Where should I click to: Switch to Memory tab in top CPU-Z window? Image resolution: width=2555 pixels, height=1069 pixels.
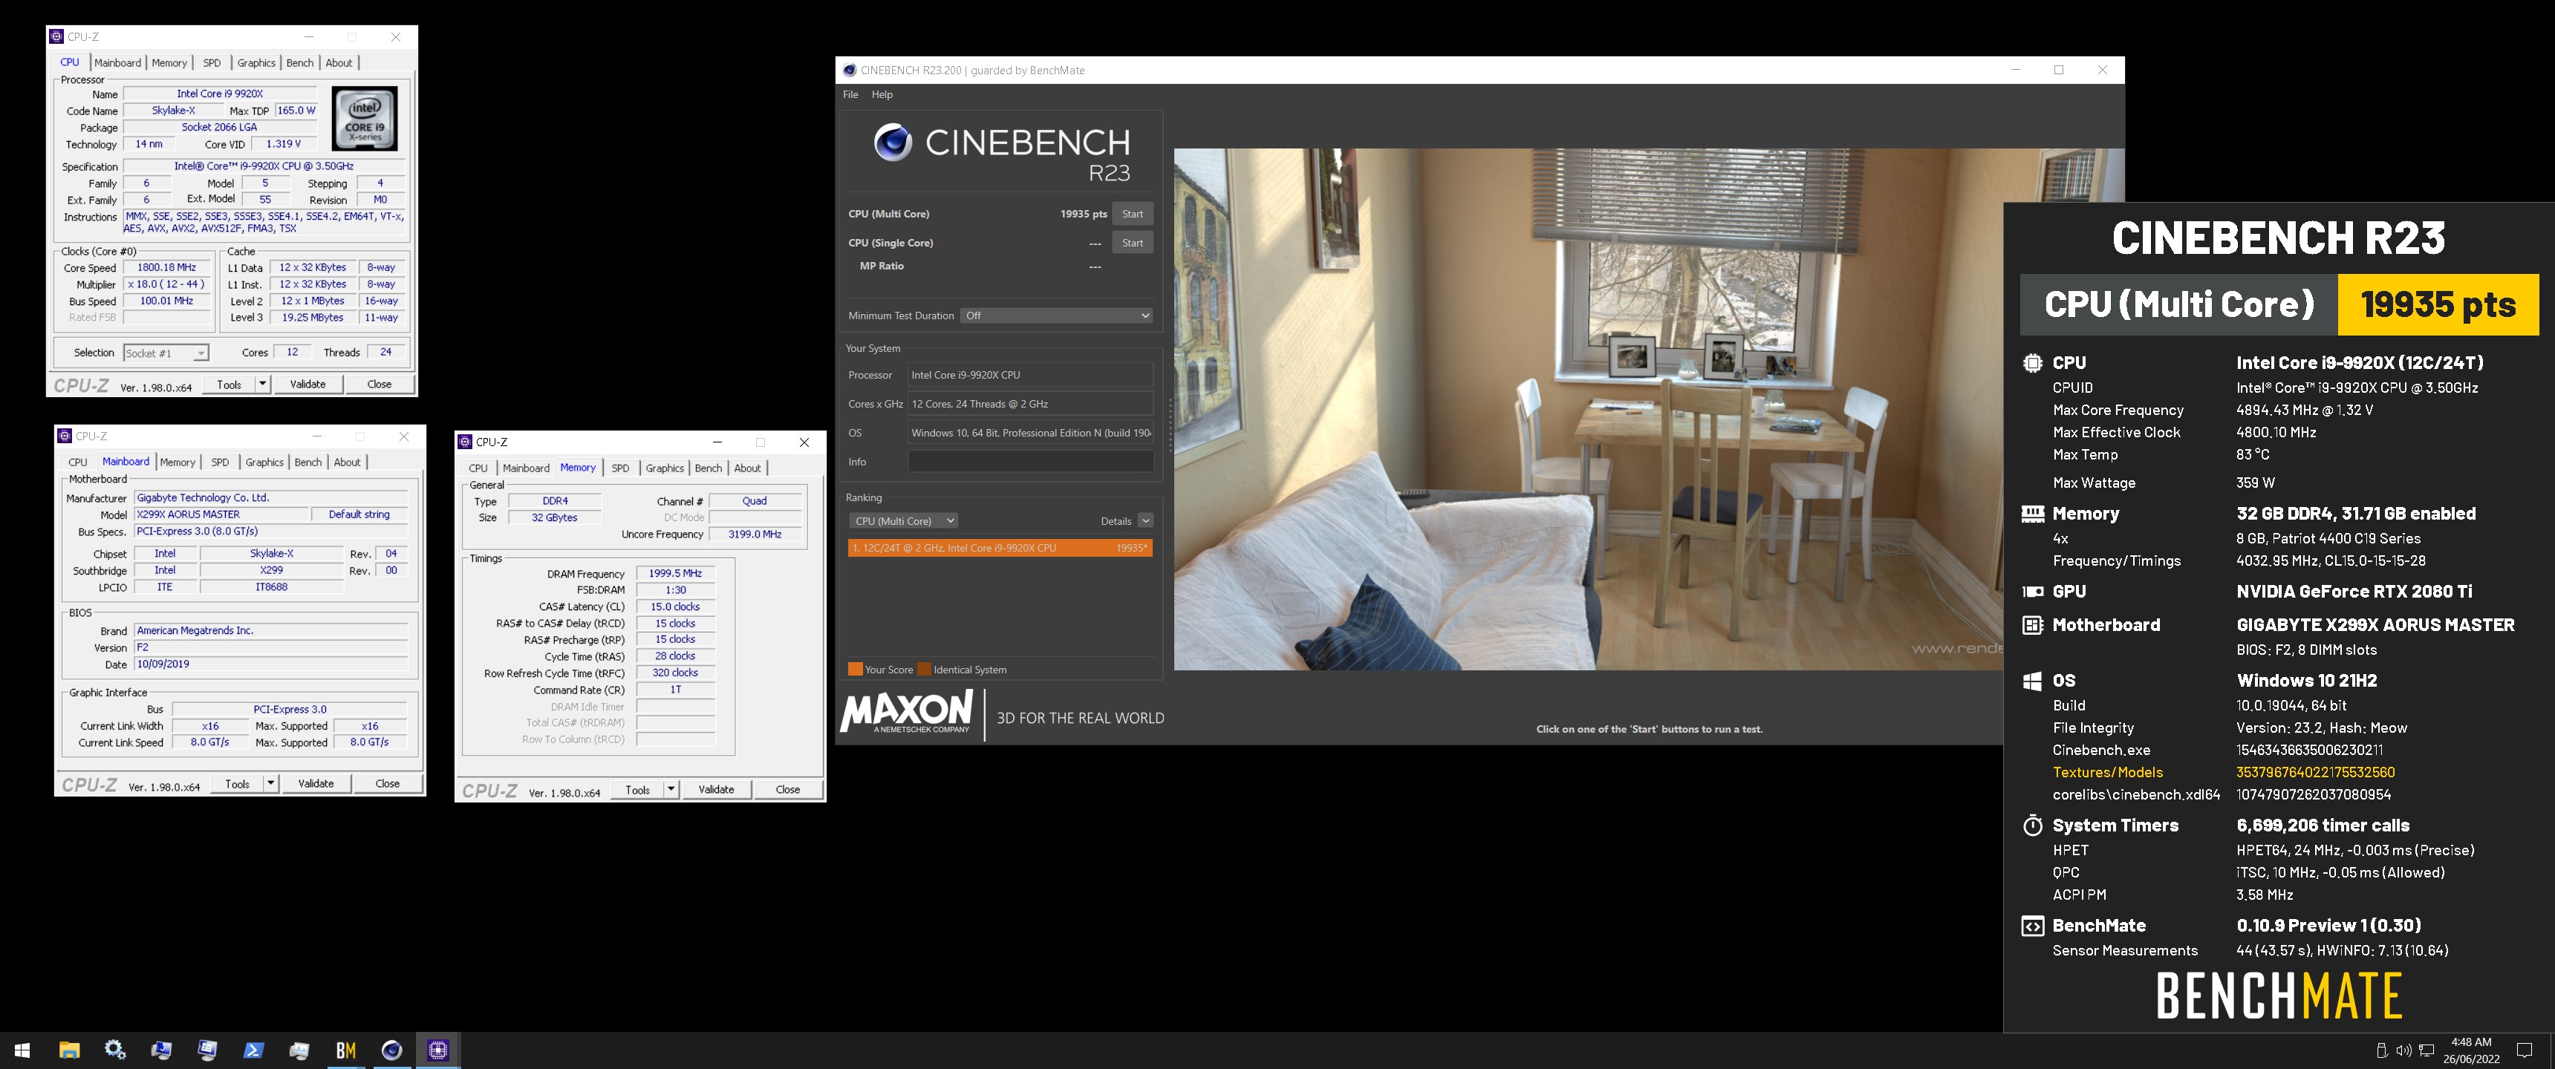tap(169, 63)
